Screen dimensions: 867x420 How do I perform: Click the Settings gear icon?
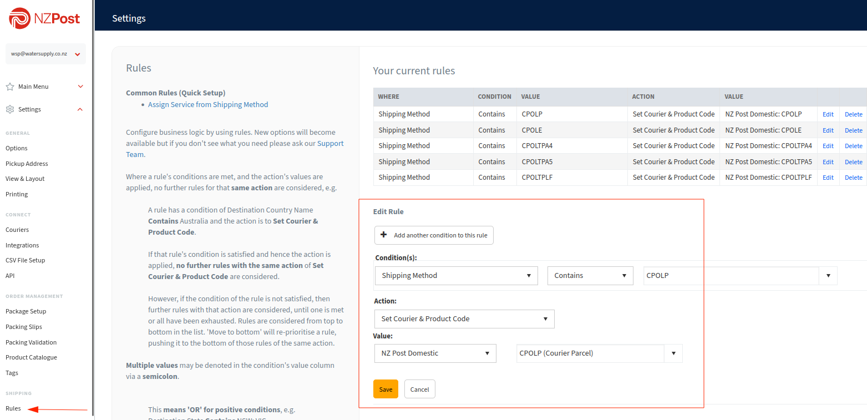point(10,109)
